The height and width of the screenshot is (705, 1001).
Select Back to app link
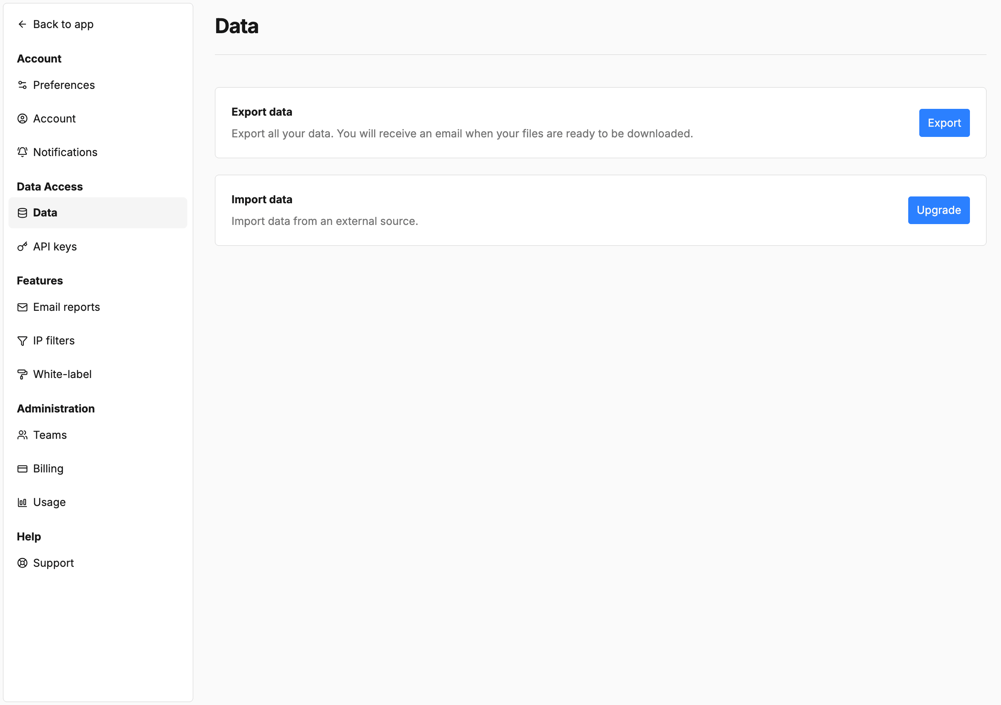click(63, 24)
